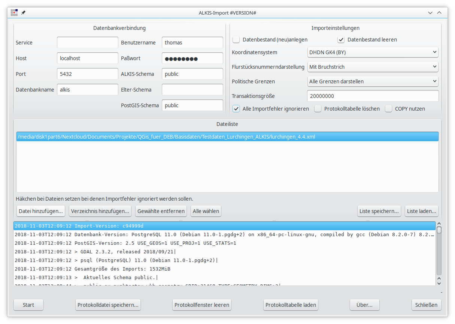Screen dimensions: 455x324
Task: Click the pin window icon
Action: pyautogui.click(x=23, y=13)
